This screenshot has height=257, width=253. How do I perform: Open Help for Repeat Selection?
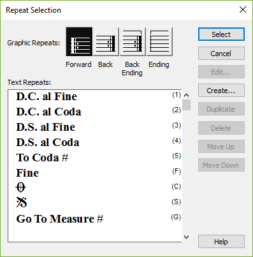(221, 242)
